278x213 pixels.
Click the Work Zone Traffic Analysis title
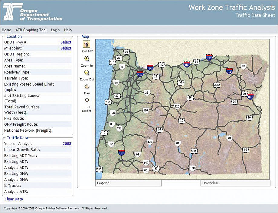pos(231,8)
